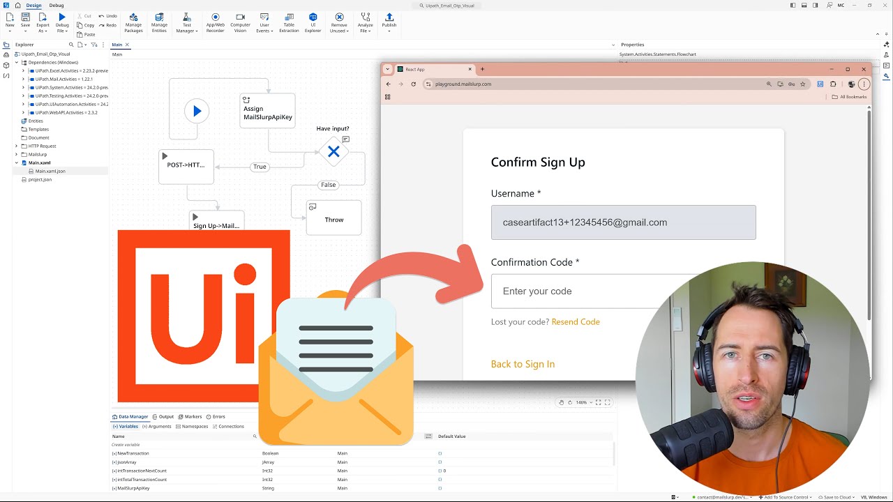Click the Redo button
The width and height of the screenshot is (893, 502).
[108, 25]
